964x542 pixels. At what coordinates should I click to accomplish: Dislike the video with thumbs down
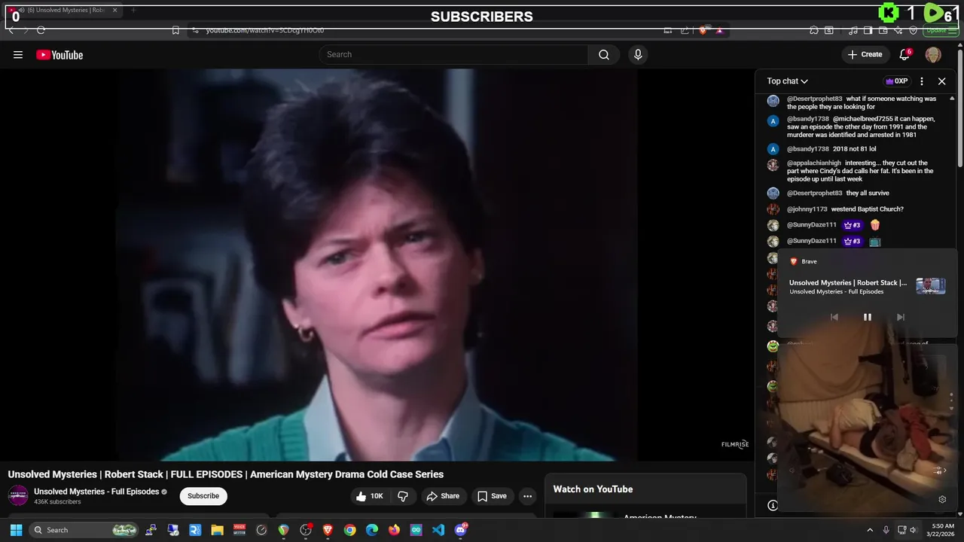403,496
